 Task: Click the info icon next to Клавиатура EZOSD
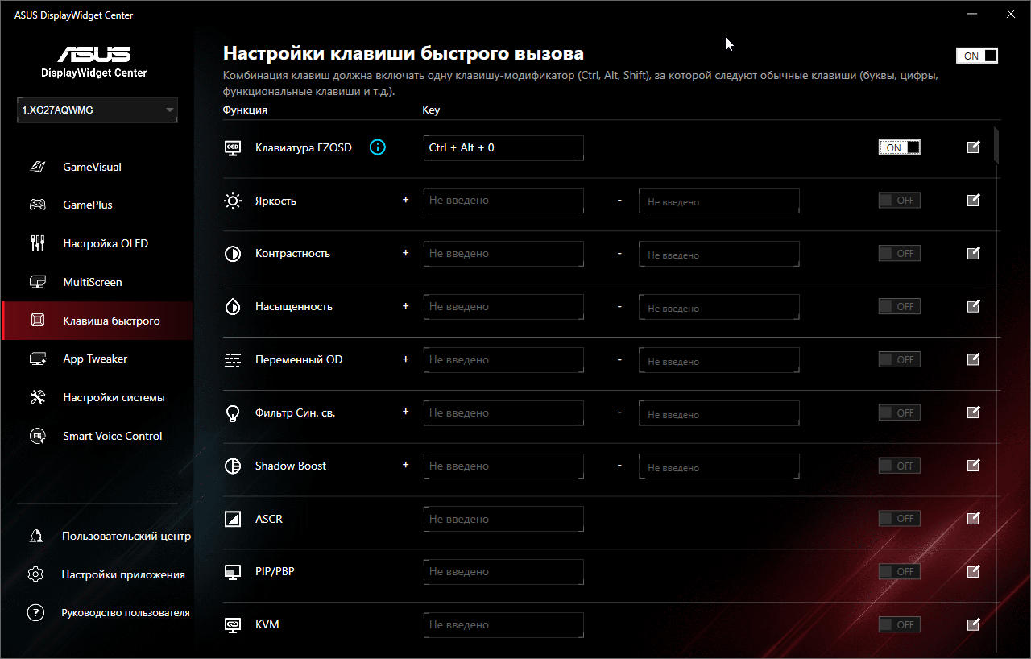point(378,147)
